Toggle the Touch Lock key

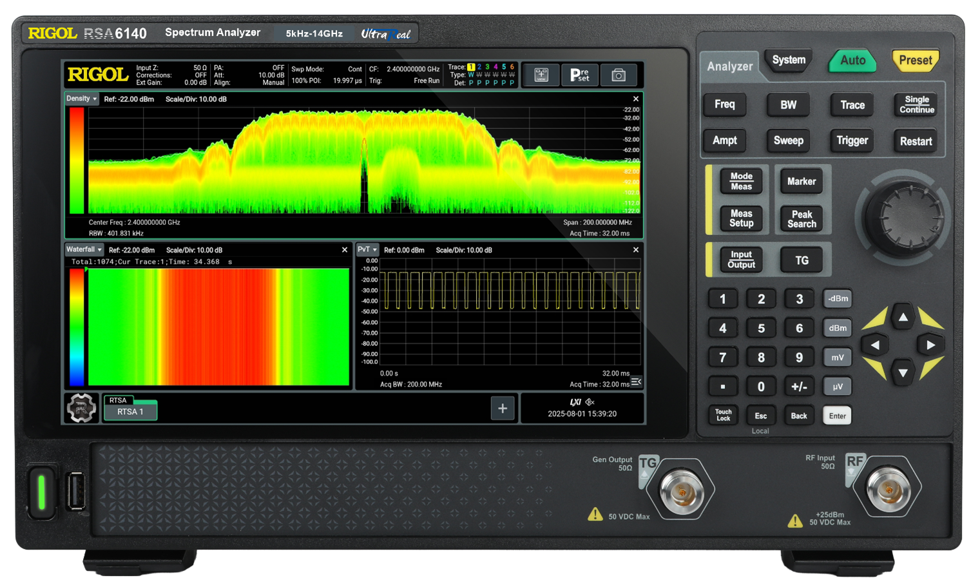pyautogui.click(x=723, y=416)
